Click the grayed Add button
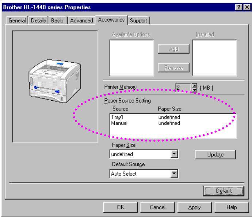Image resolution: width=252 pixels, height=217 pixels. pos(173,49)
